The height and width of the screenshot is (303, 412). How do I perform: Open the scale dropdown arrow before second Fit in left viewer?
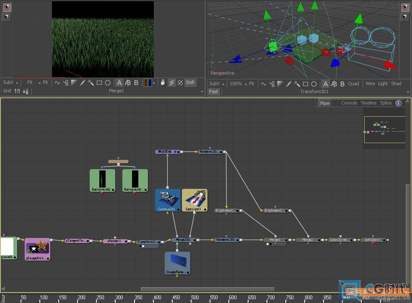[x=39, y=83]
